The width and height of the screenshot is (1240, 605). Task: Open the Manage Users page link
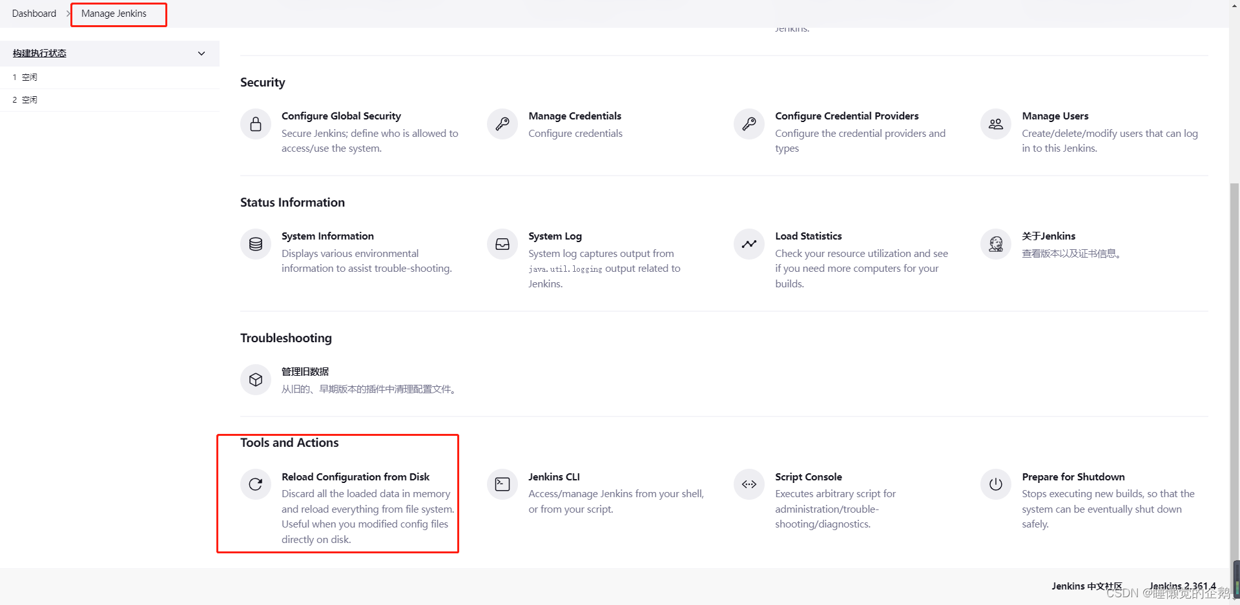[1055, 116]
